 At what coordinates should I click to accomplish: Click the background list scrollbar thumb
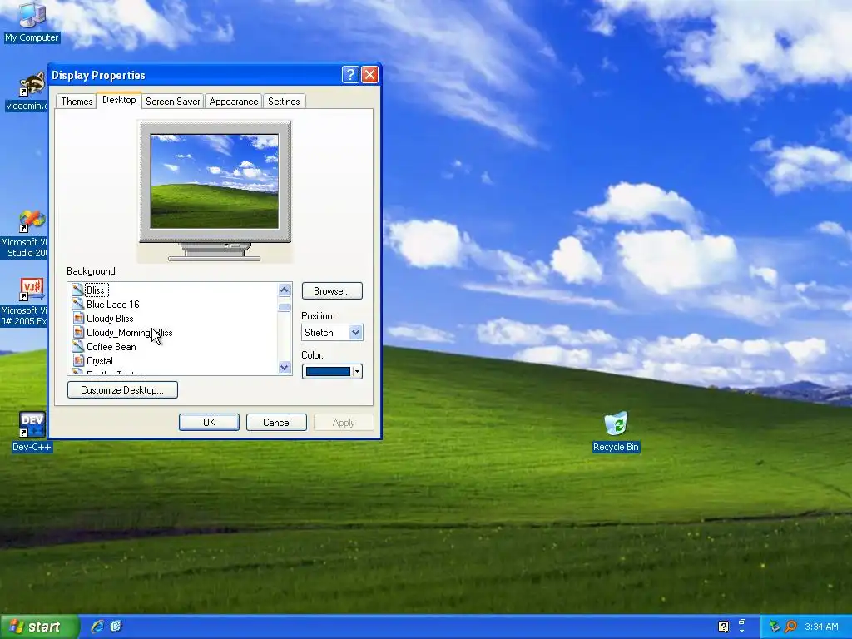coord(285,308)
